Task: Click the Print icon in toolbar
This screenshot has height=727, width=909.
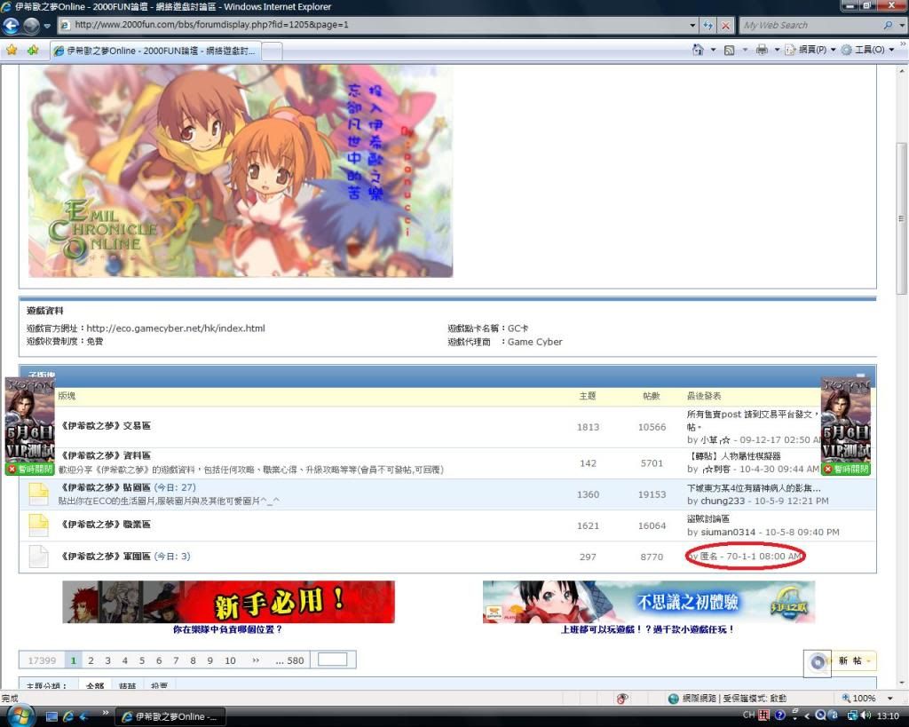Action: pyautogui.click(x=761, y=50)
